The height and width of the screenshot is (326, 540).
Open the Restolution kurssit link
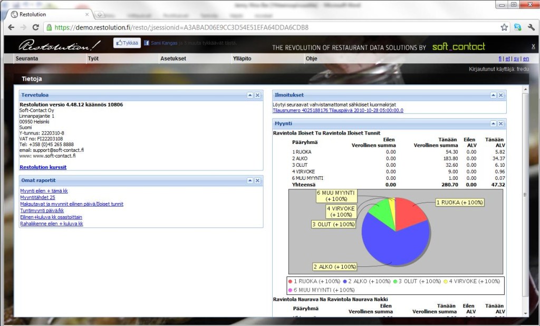point(43,167)
